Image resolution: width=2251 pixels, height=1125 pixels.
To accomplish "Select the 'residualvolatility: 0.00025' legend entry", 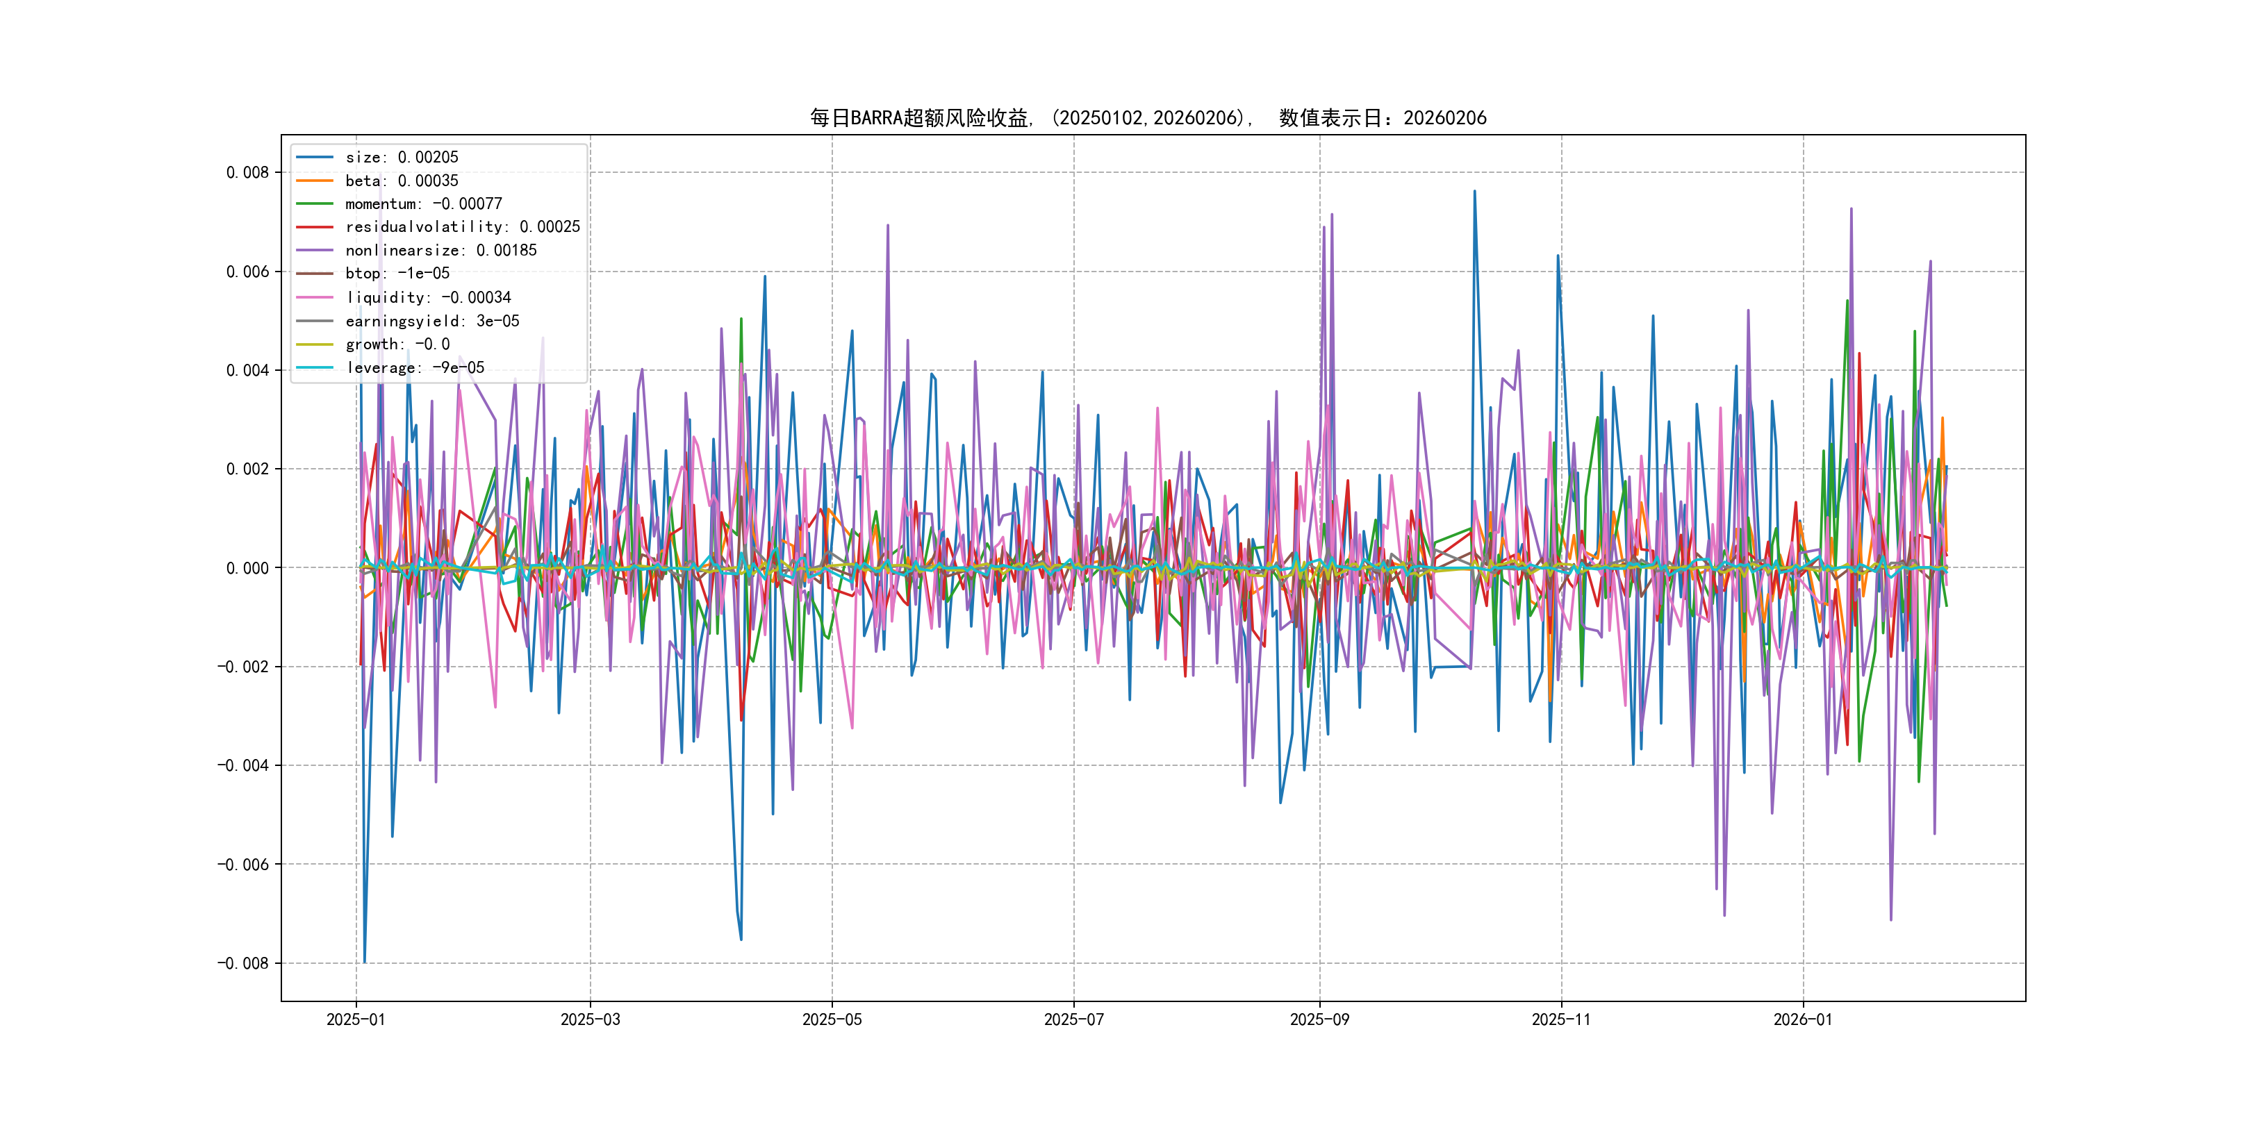I will click(462, 227).
